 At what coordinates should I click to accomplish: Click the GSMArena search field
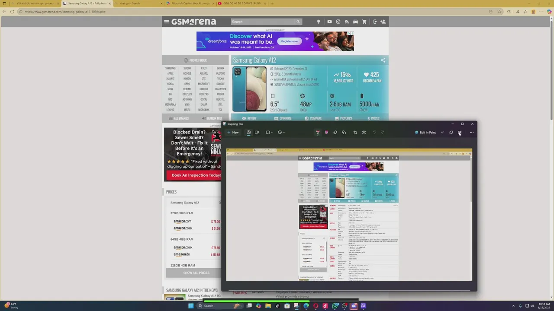click(x=263, y=22)
